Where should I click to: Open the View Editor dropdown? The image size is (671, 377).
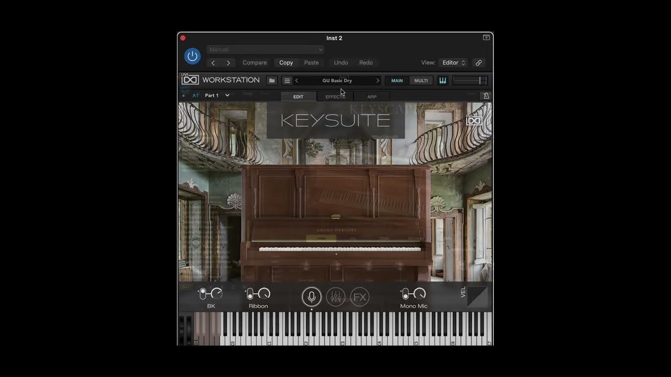coord(453,63)
